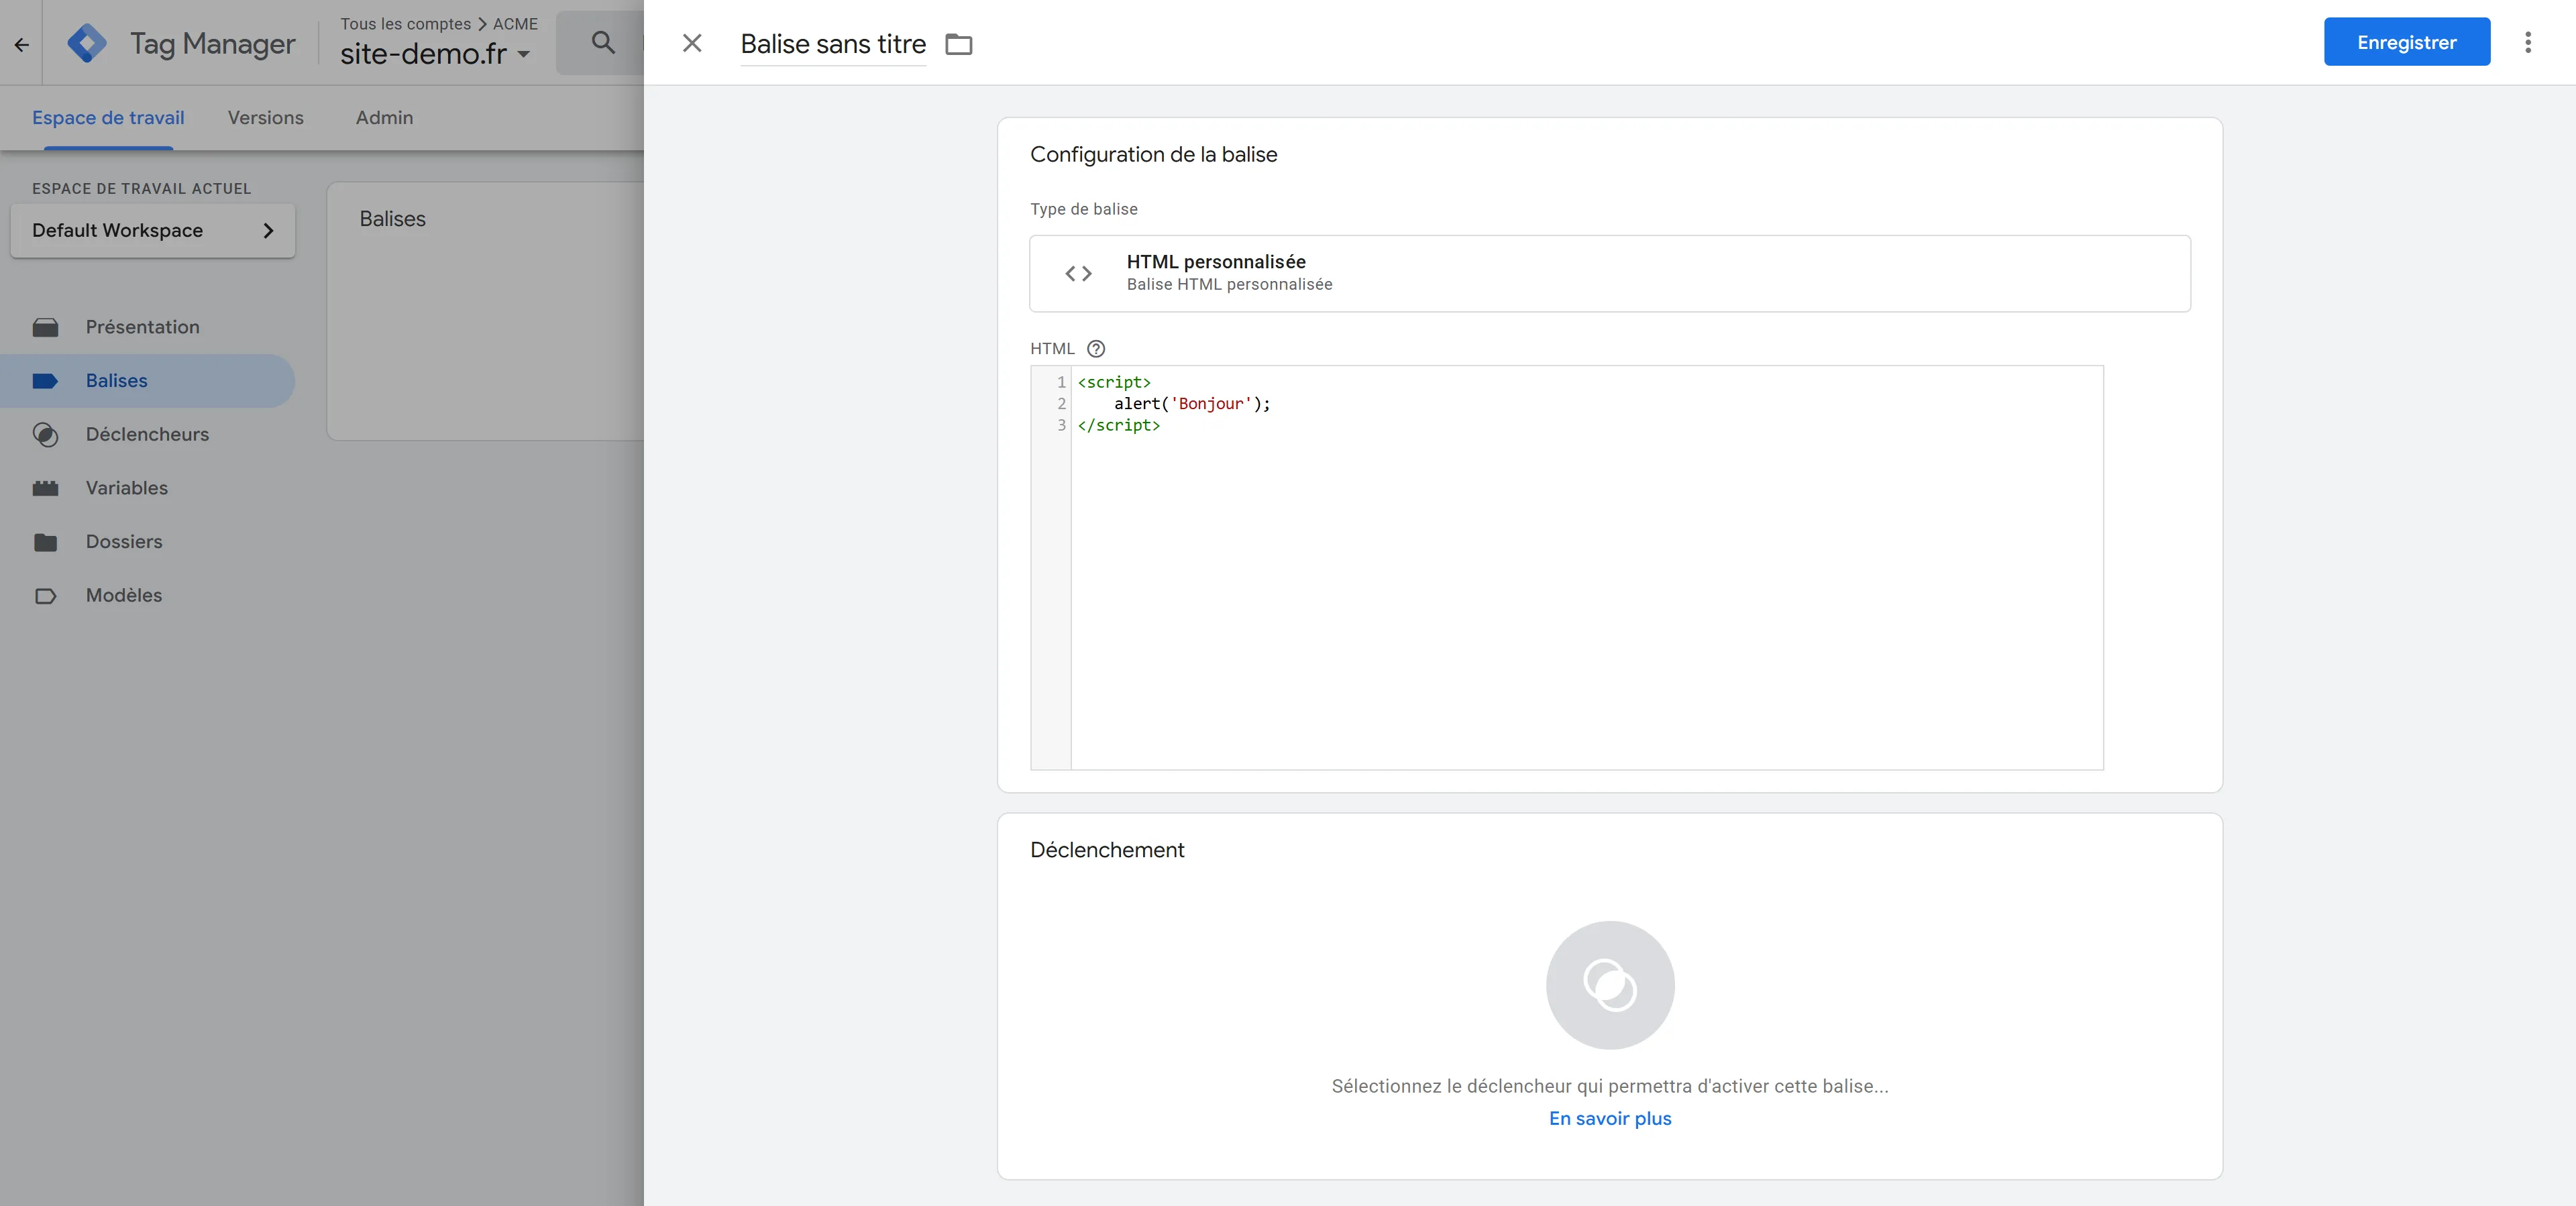Switch to the Versions tab
Viewport: 2576px width, 1206px height.
click(264, 118)
